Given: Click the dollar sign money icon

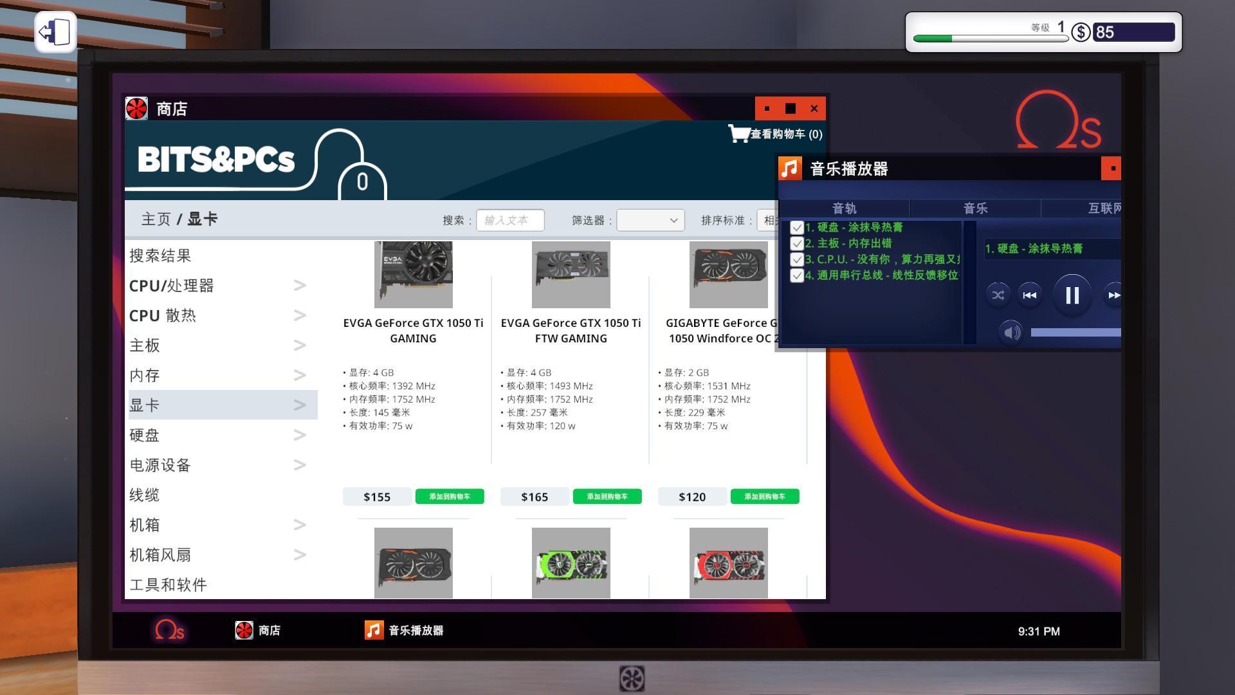Looking at the screenshot, I should pyautogui.click(x=1081, y=32).
